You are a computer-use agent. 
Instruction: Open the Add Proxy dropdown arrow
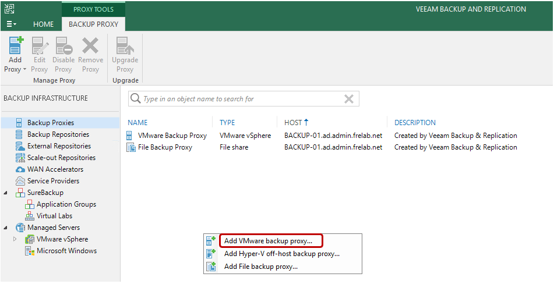point(24,69)
